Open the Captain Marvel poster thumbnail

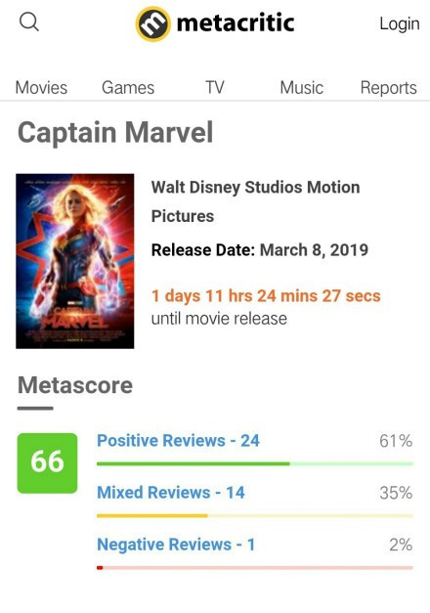point(74,261)
